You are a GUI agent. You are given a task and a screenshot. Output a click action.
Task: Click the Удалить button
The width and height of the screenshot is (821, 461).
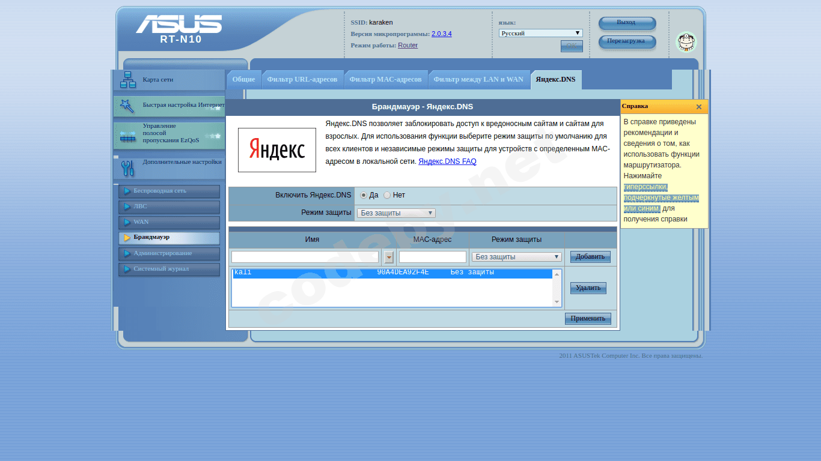(x=588, y=288)
